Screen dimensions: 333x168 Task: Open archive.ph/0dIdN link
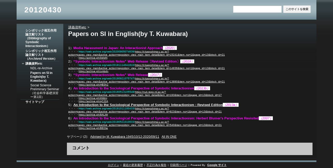pyautogui.click(x=93, y=58)
